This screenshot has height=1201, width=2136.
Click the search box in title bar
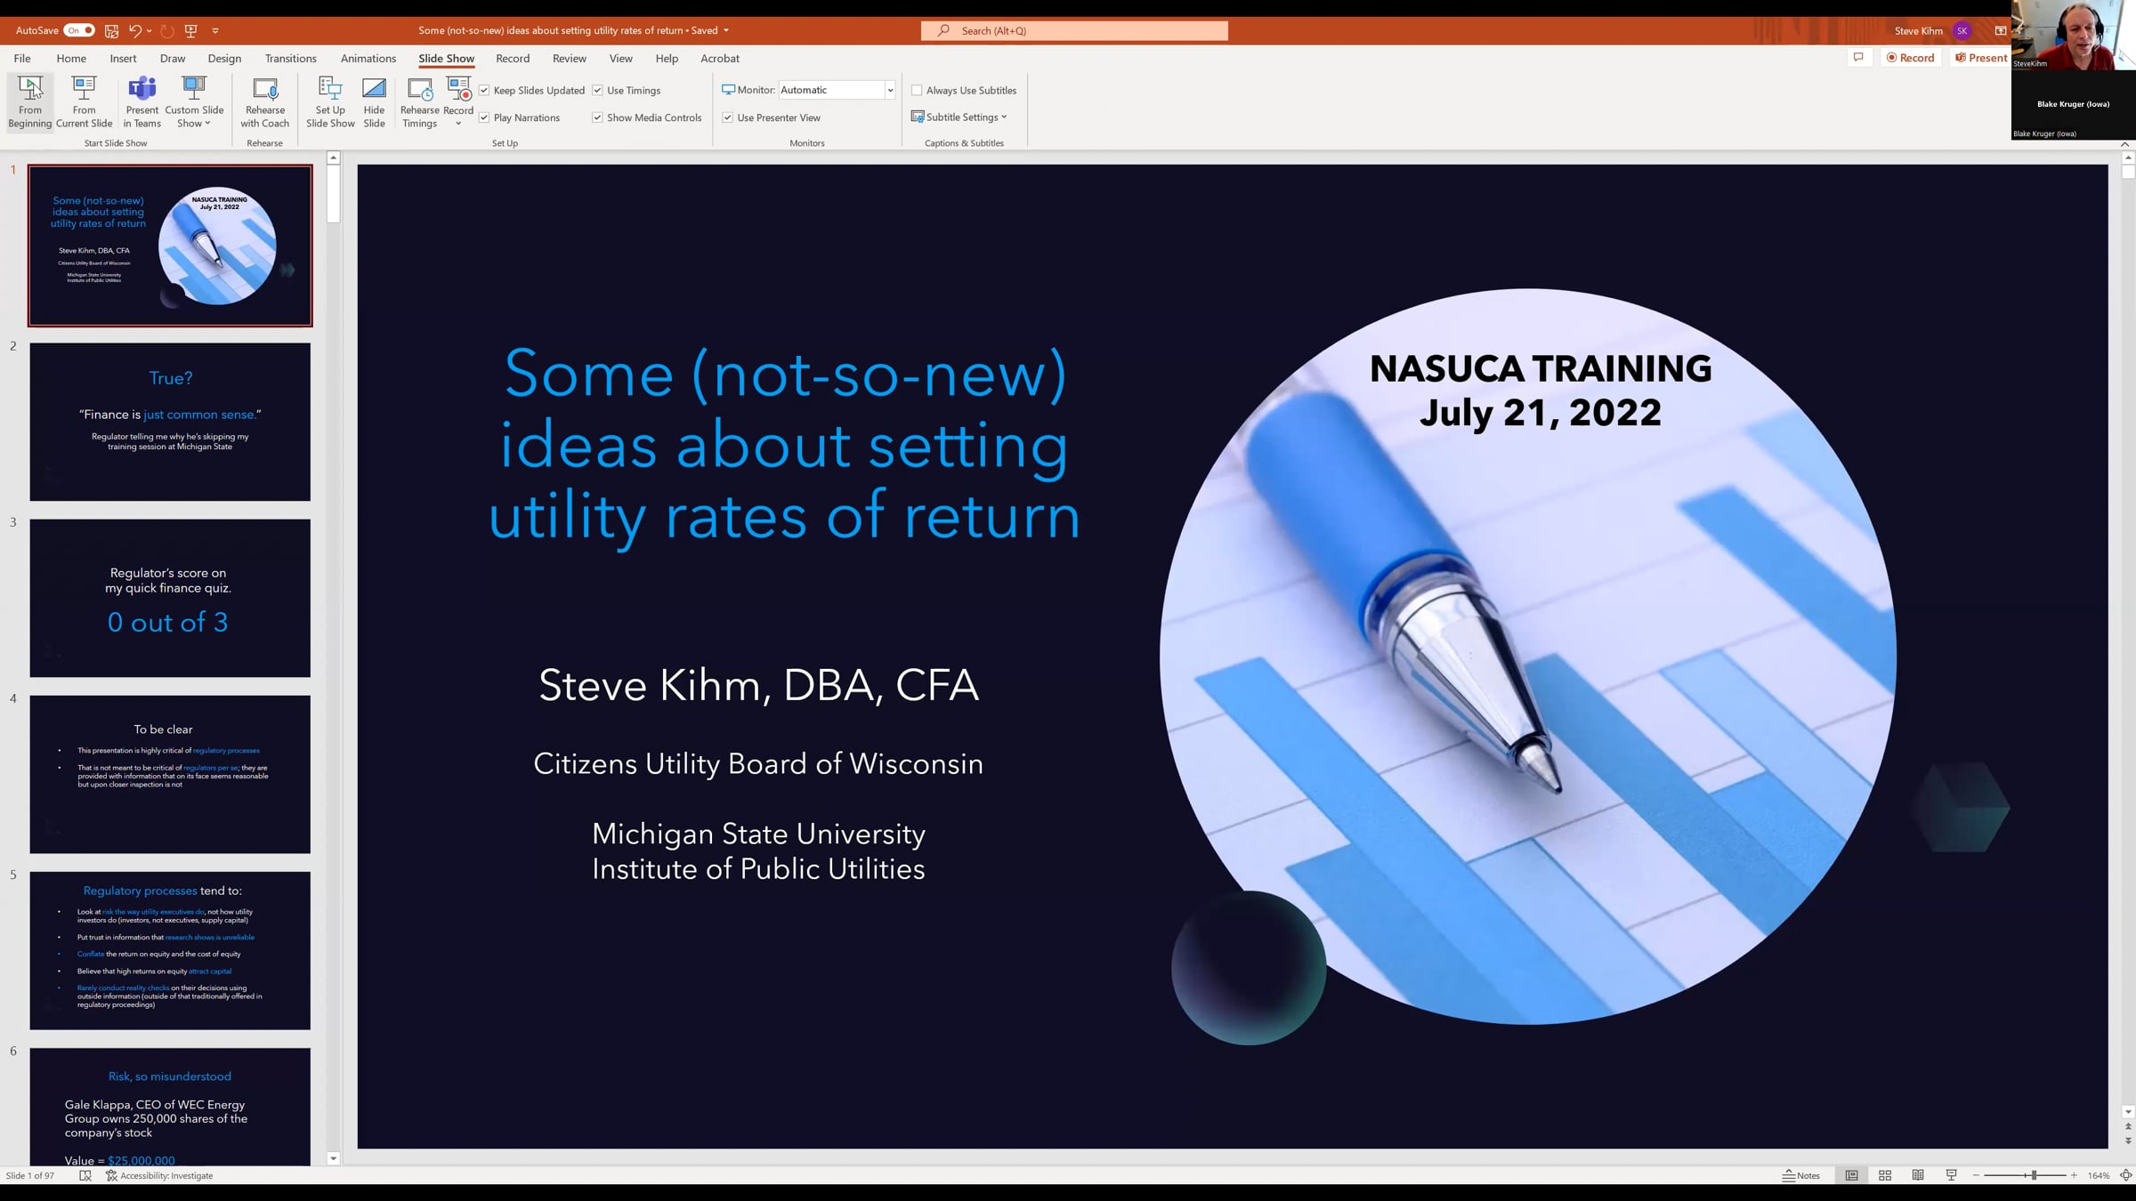coord(1074,30)
